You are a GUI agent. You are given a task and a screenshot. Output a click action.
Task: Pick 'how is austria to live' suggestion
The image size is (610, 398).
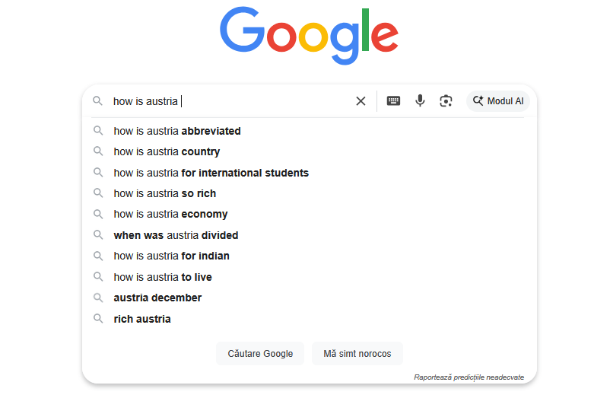(163, 277)
